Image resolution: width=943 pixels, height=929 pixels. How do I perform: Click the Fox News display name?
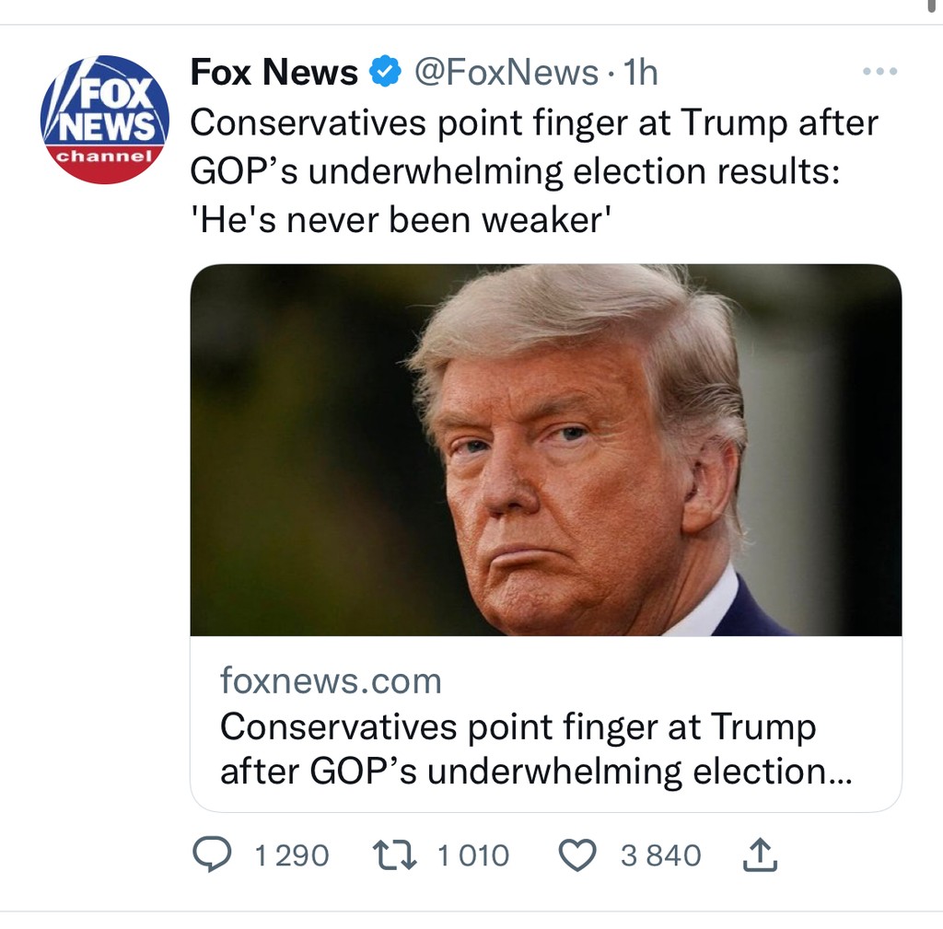[274, 72]
